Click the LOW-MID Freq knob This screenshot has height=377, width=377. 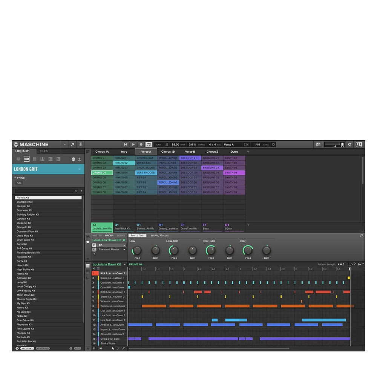(x=174, y=250)
